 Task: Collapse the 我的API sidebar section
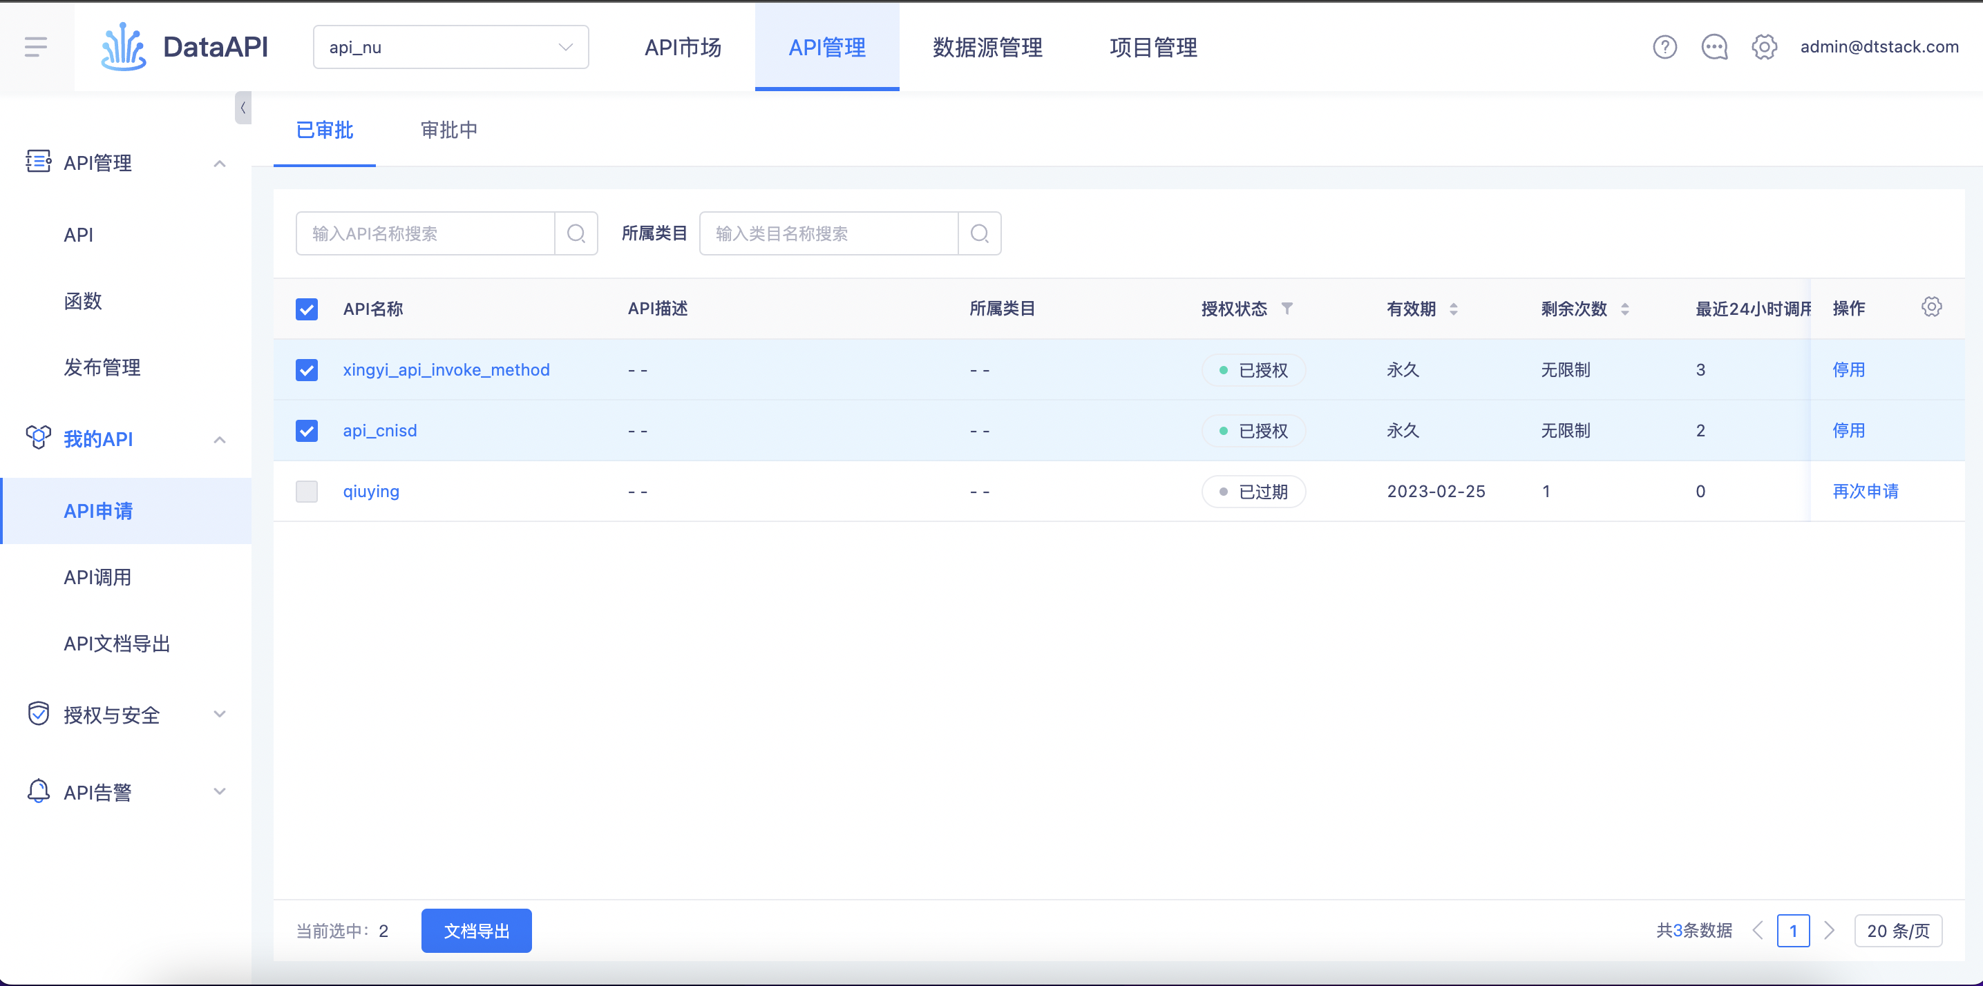(x=220, y=439)
